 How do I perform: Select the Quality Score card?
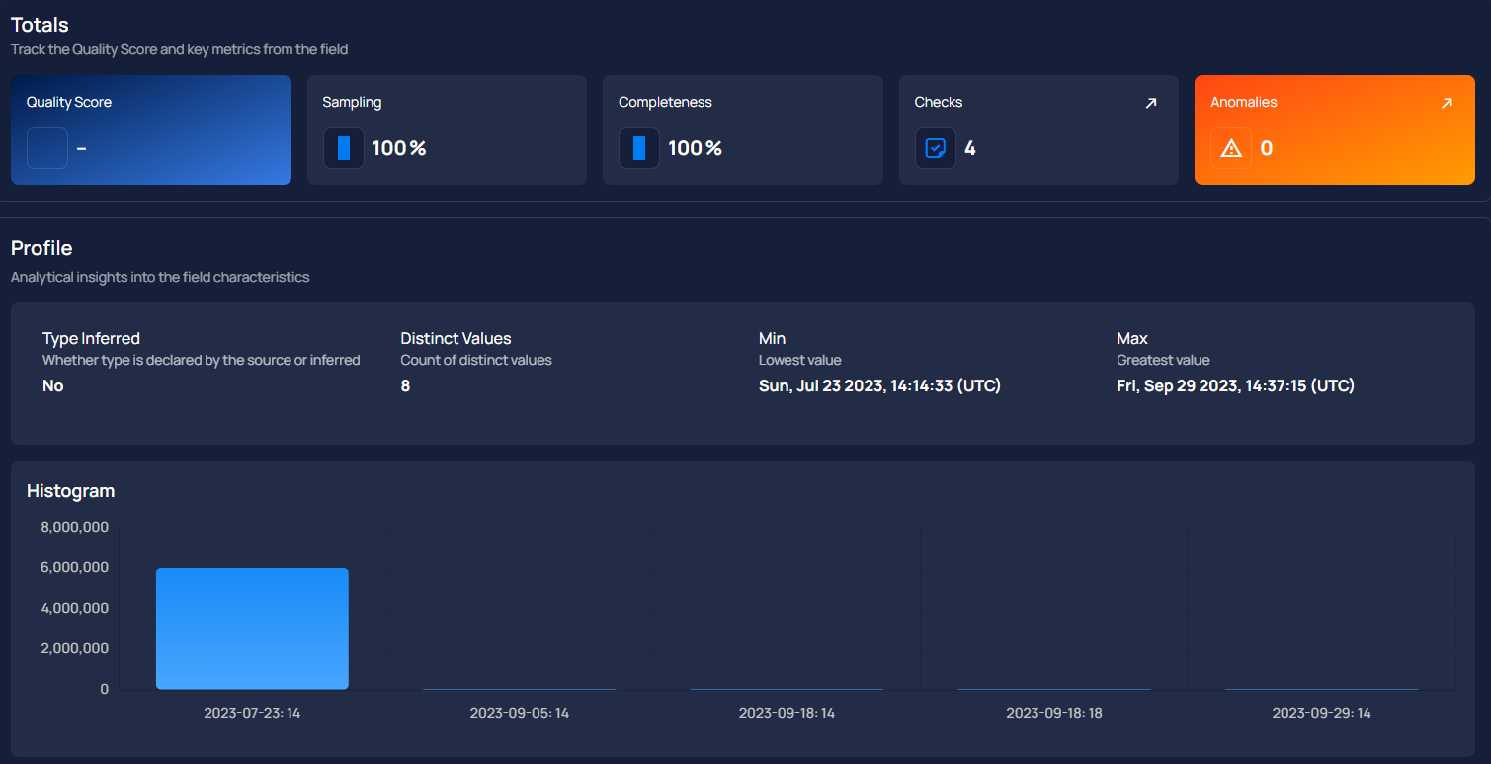coord(151,129)
